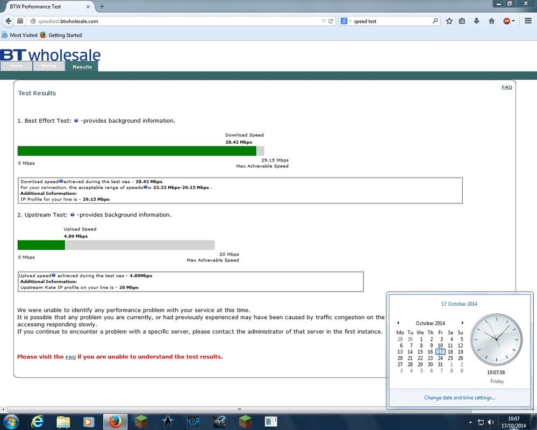Click the analog clock face
This screenshot has height=430, width=537.
click(496, 340)
